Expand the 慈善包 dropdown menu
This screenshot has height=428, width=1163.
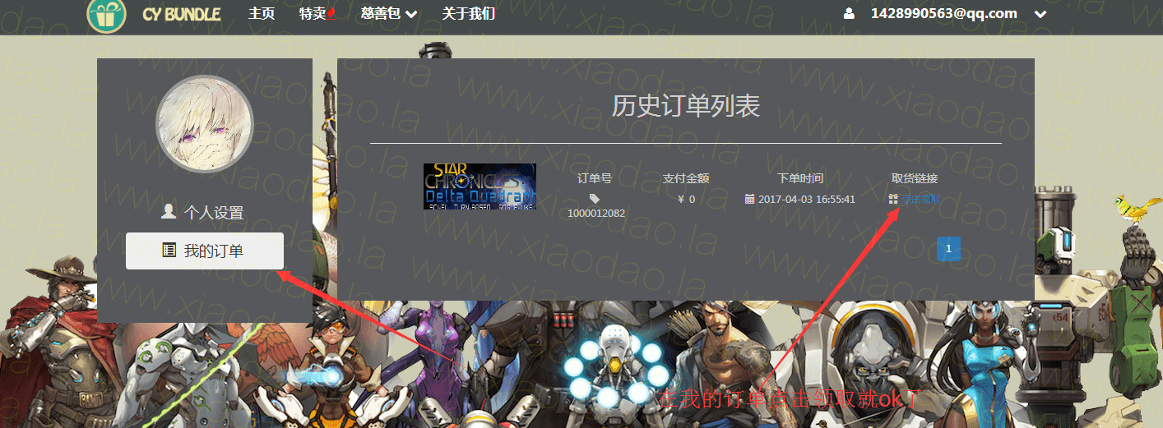point(389,13)
